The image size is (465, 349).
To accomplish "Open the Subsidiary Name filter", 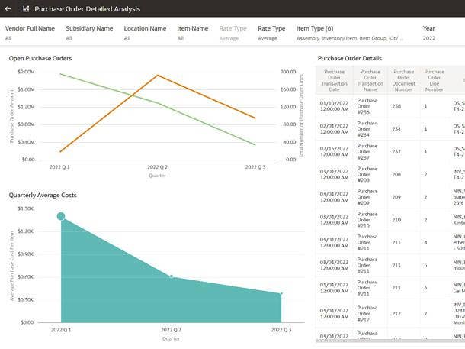I will (x=90, y=32).
